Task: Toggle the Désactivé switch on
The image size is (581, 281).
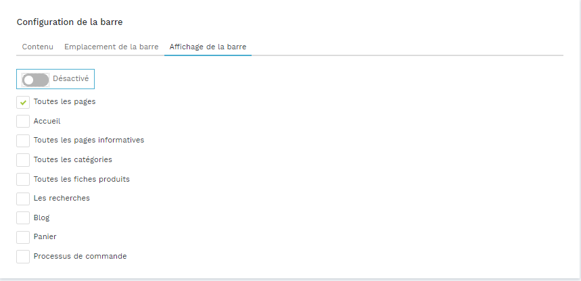Action: [36, 80]
